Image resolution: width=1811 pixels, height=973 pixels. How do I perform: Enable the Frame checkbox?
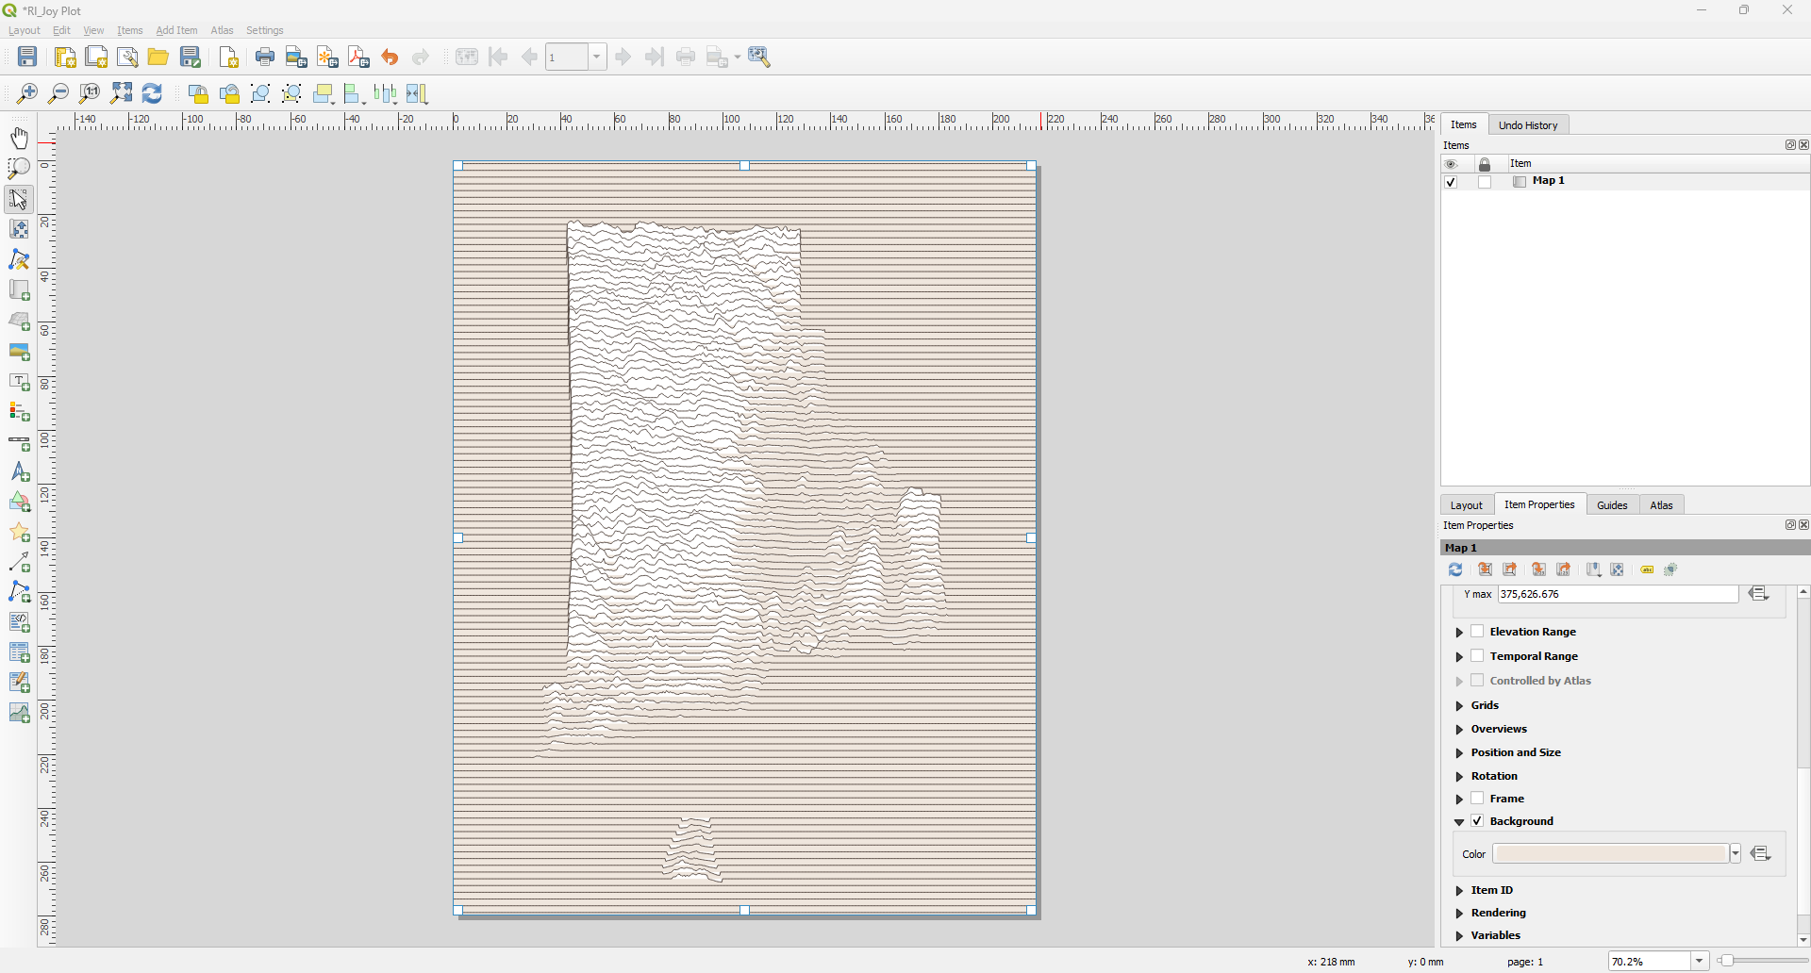tap(1477, 799)
